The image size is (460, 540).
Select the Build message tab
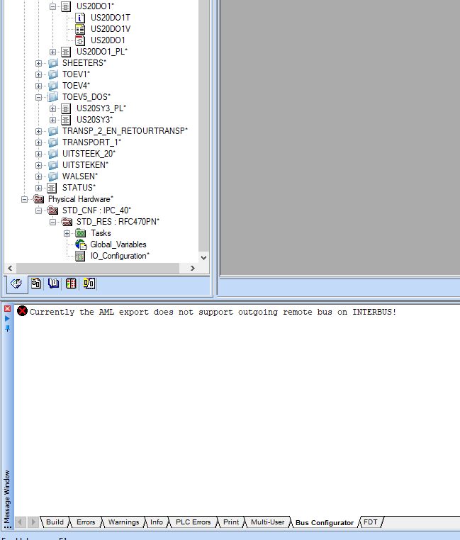coord(55,522)
